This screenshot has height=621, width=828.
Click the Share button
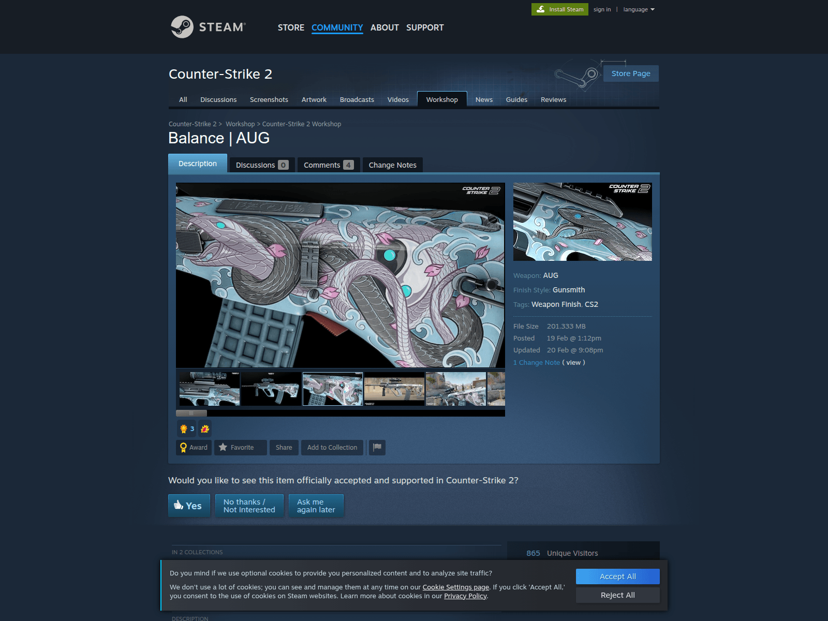pyautogui.click(x=284, y=448)
